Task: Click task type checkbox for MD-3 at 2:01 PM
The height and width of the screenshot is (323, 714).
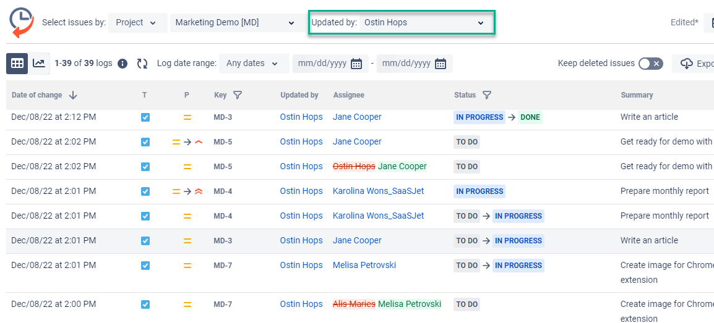Action: pos(145,241)
